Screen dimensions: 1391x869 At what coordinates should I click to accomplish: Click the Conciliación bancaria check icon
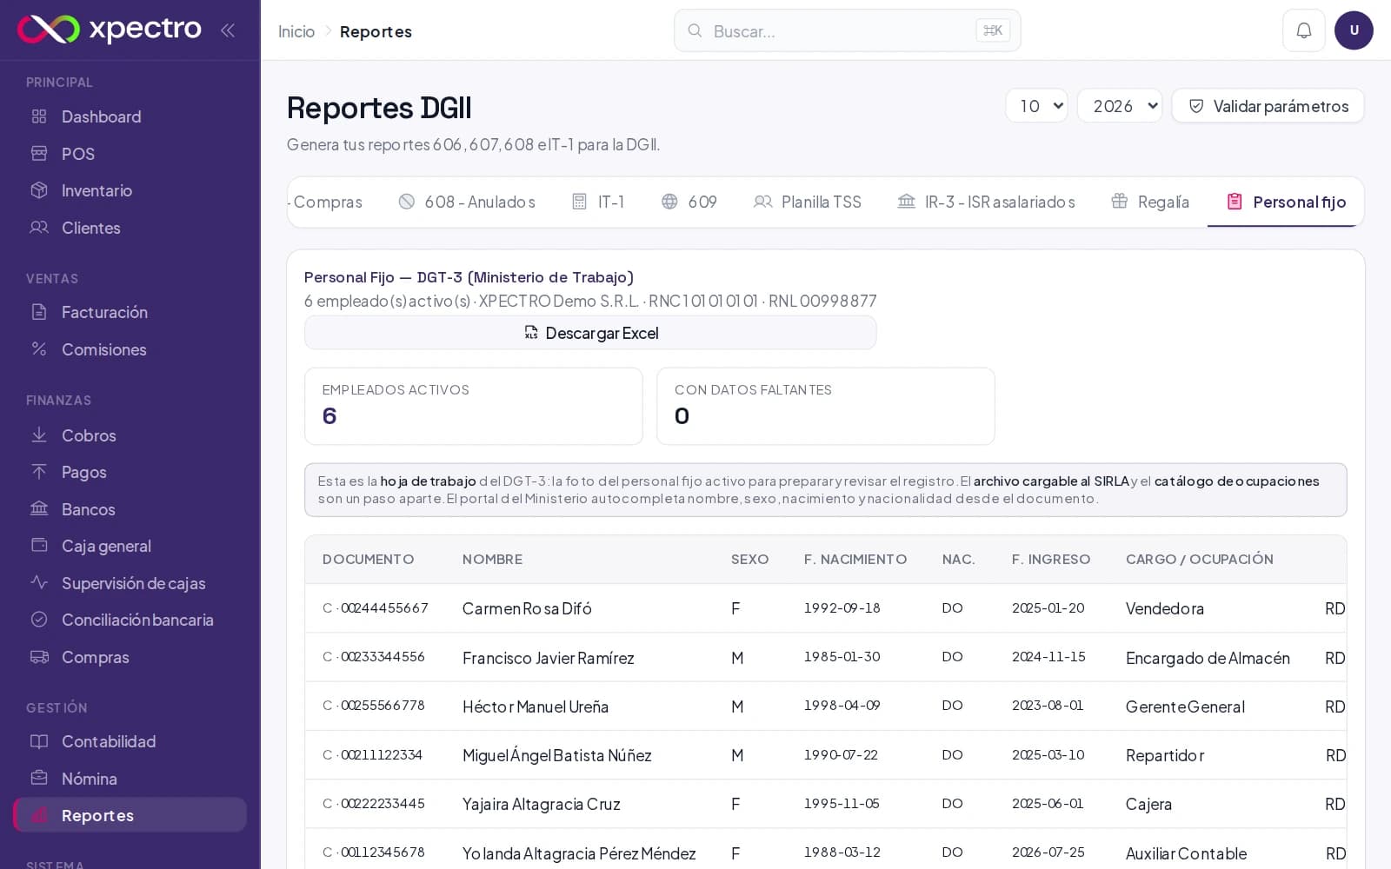39,619
